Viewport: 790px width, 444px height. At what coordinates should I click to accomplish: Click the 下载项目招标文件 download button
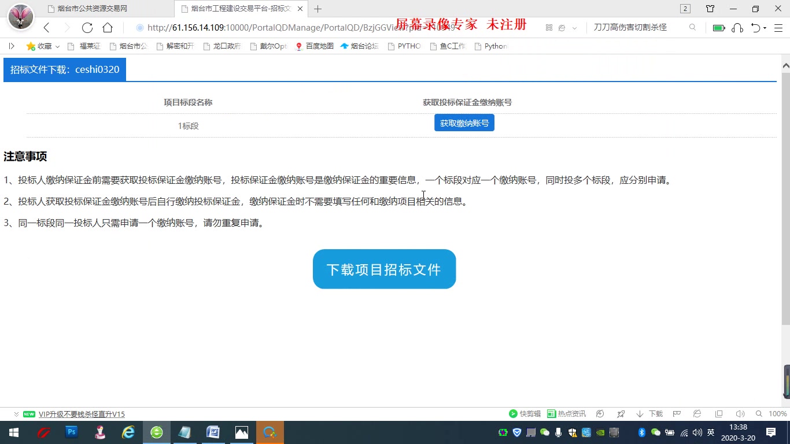[384, 269]
